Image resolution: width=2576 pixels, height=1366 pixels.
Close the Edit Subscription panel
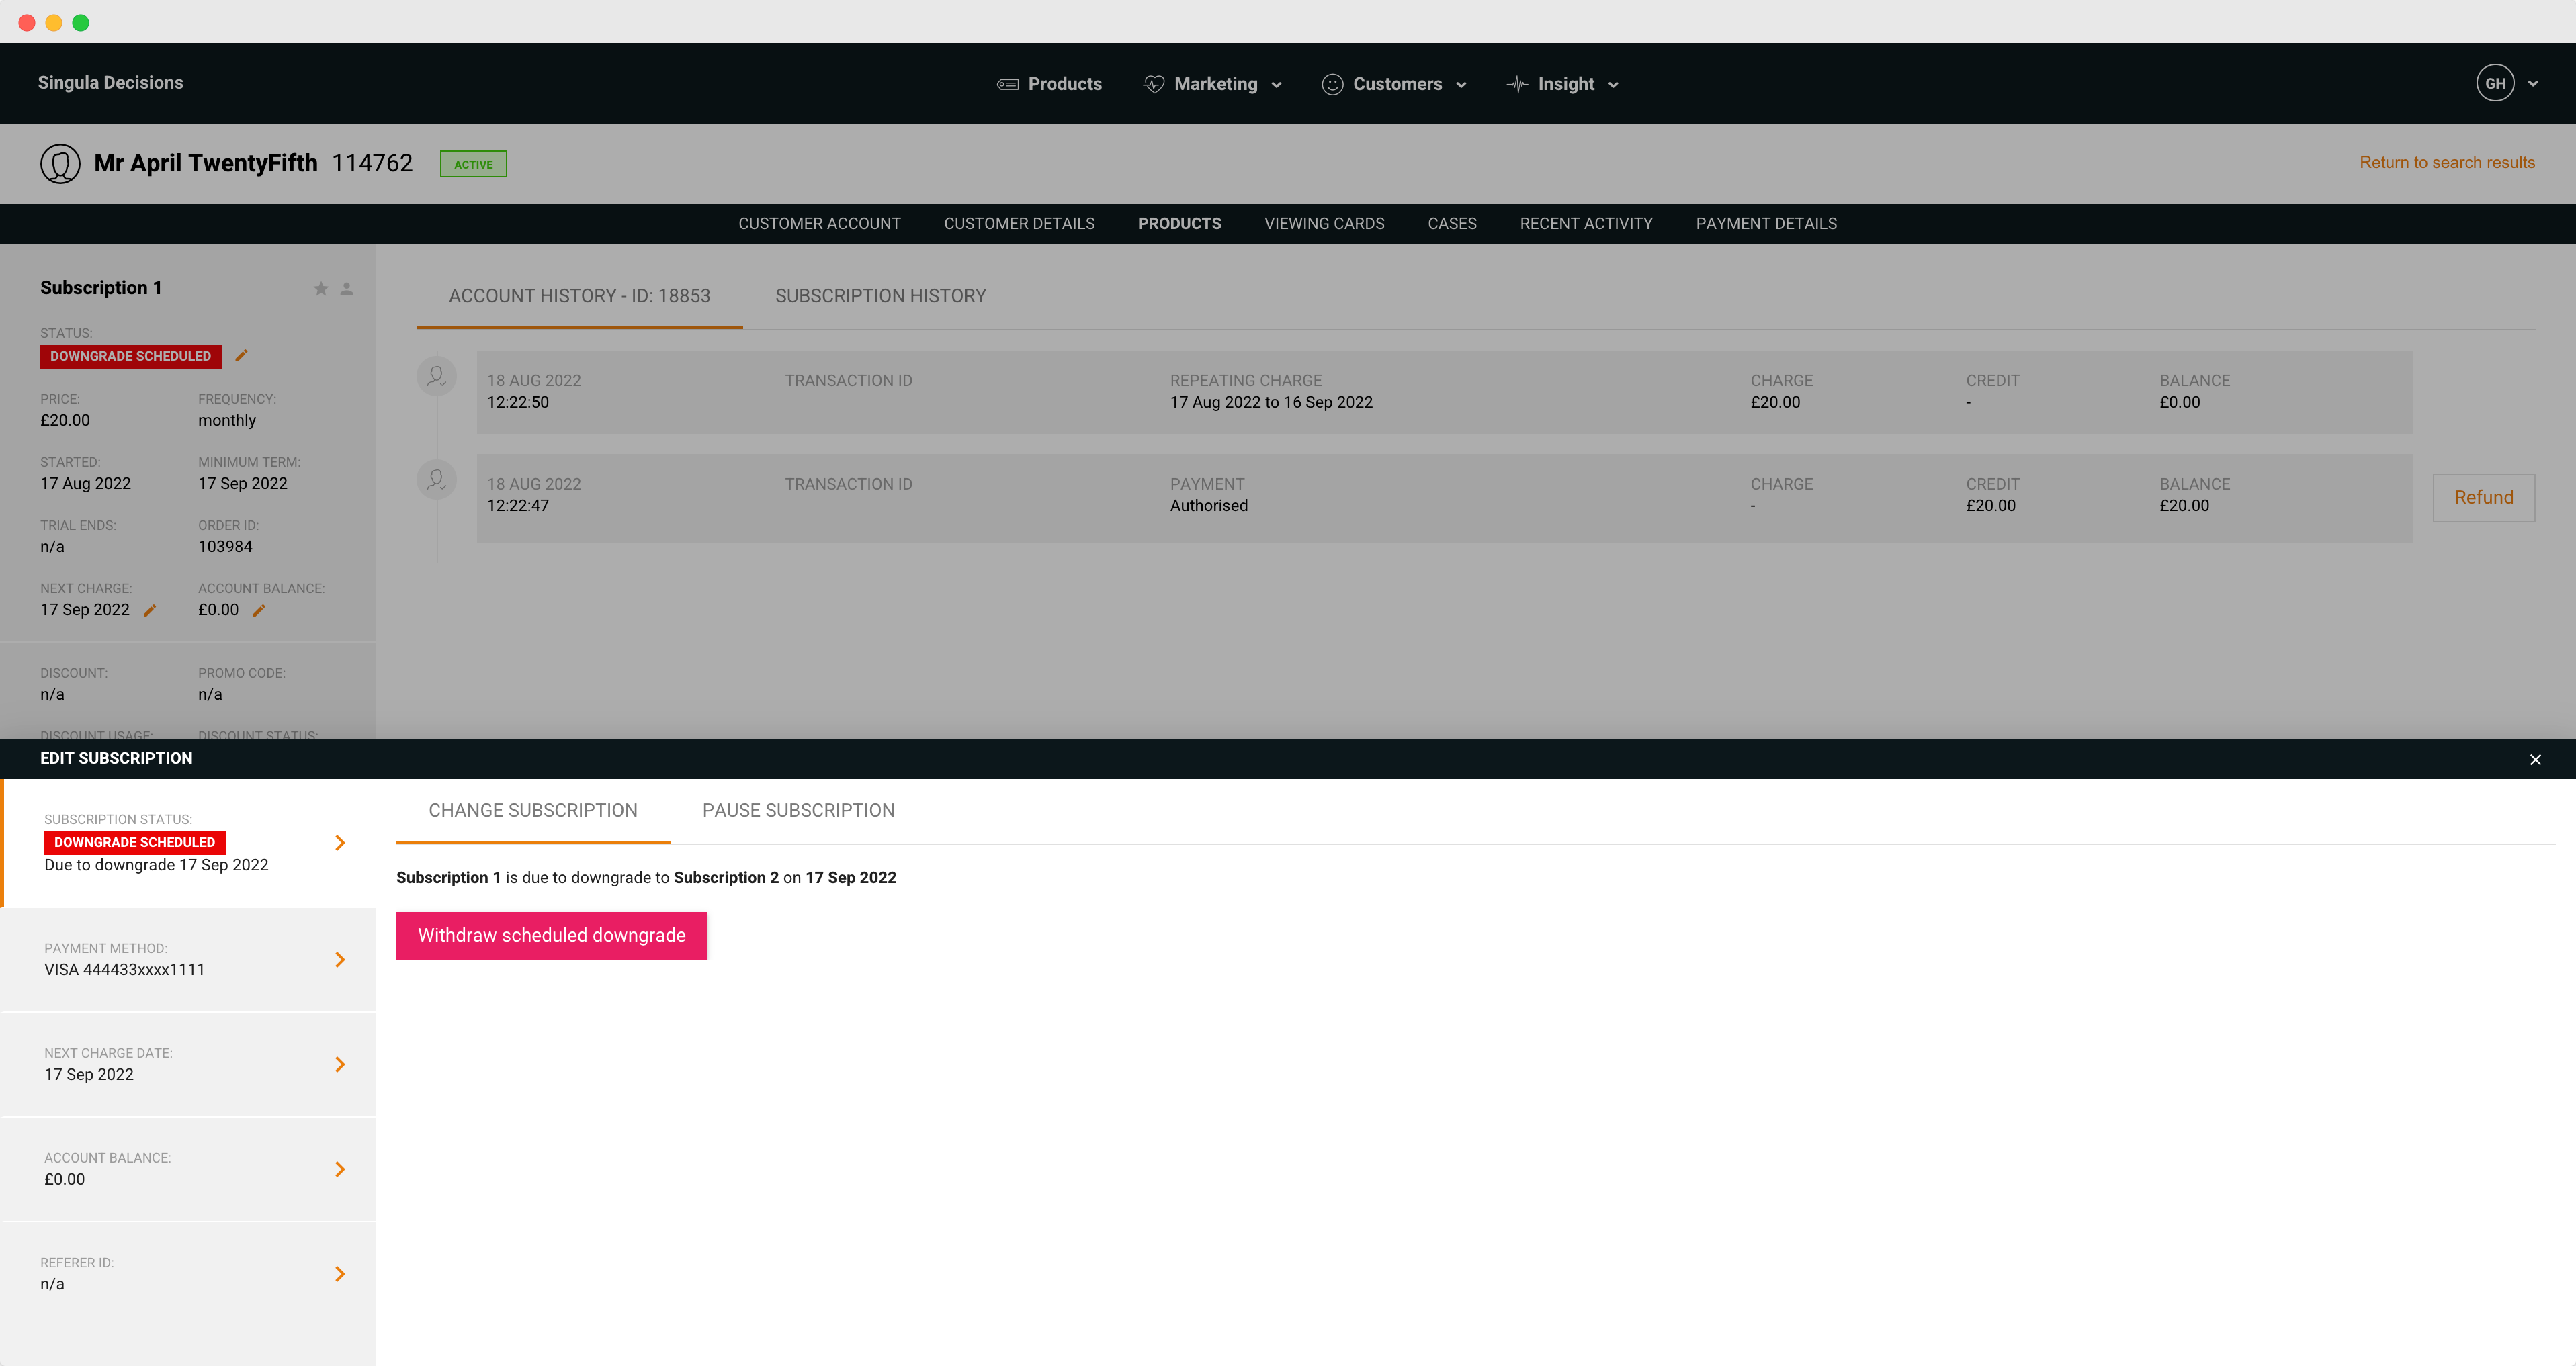pyautogui.click(x=2535, y=760)
